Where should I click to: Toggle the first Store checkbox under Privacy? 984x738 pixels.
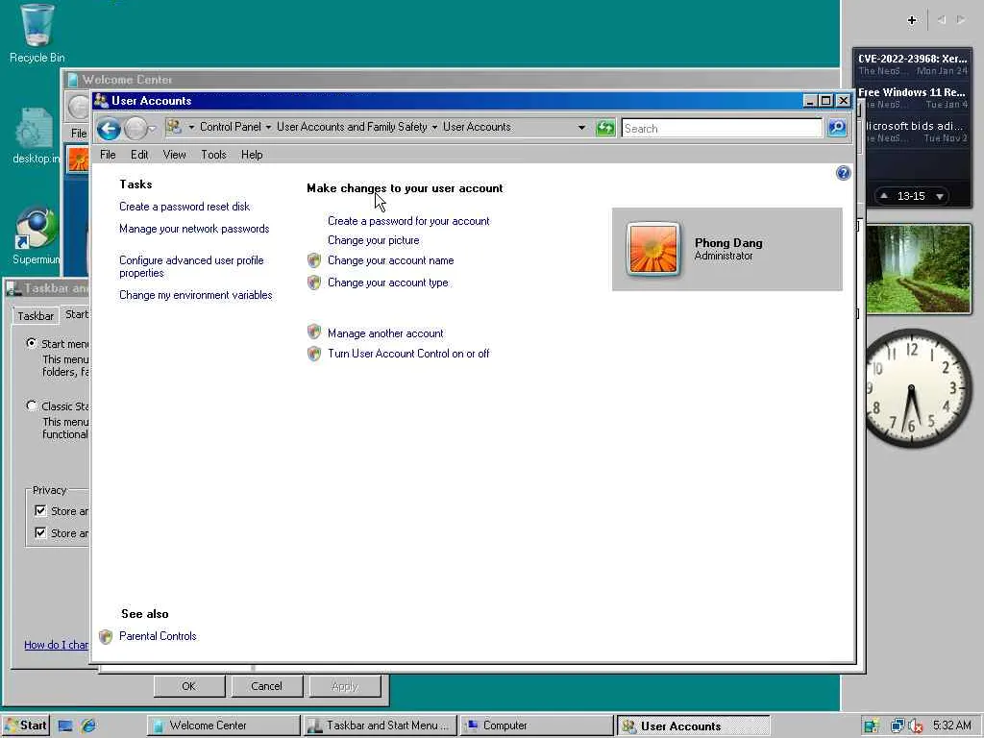40,511
